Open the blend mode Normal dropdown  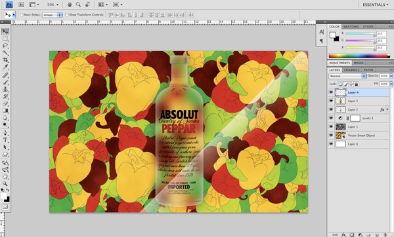347,76
